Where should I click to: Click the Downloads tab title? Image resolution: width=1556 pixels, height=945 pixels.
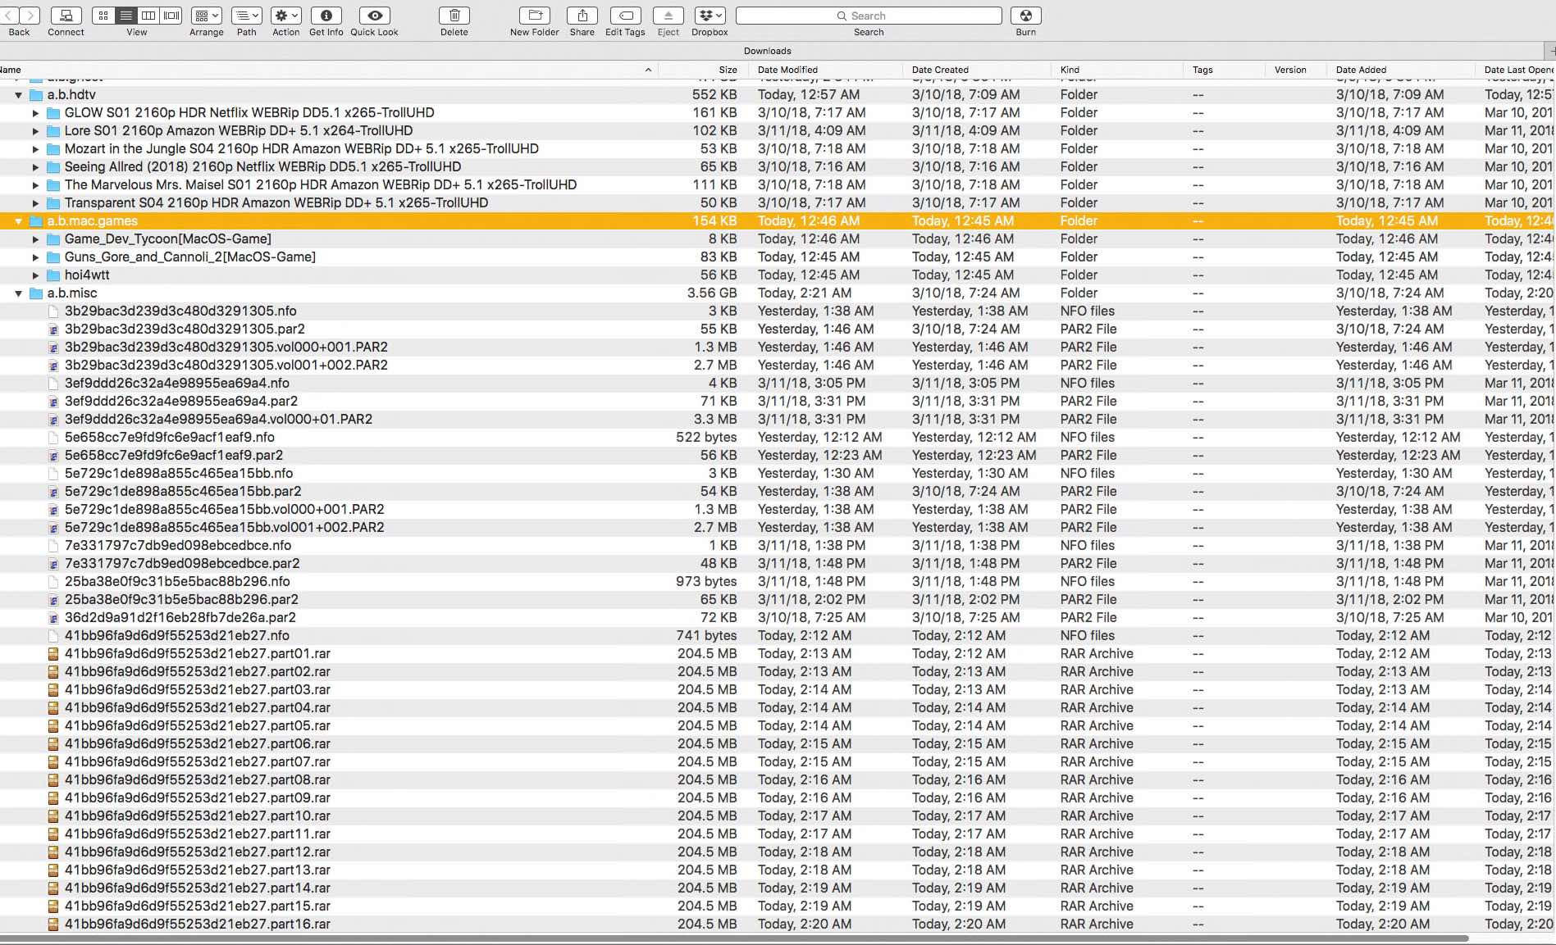[x=768, y=51]
